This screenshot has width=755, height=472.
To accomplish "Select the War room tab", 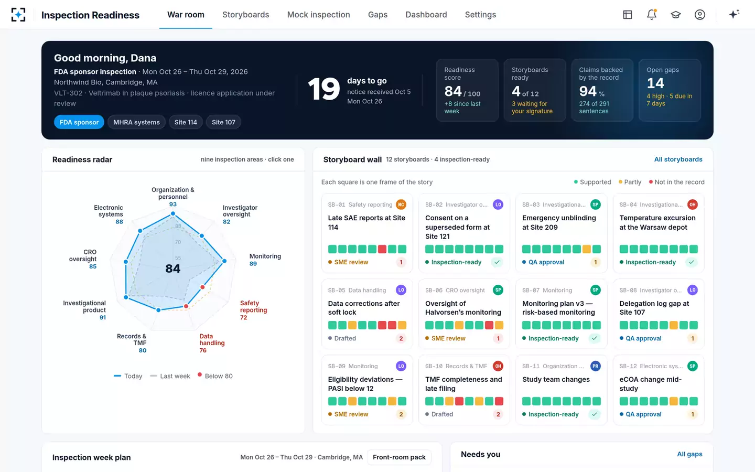I will click(186, 15).
